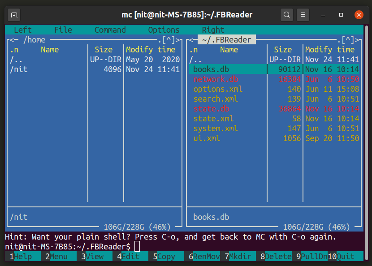This screenshot has height=266, width=372.
Task: Select the /nit directory in left panel
Action: point(95,69)
